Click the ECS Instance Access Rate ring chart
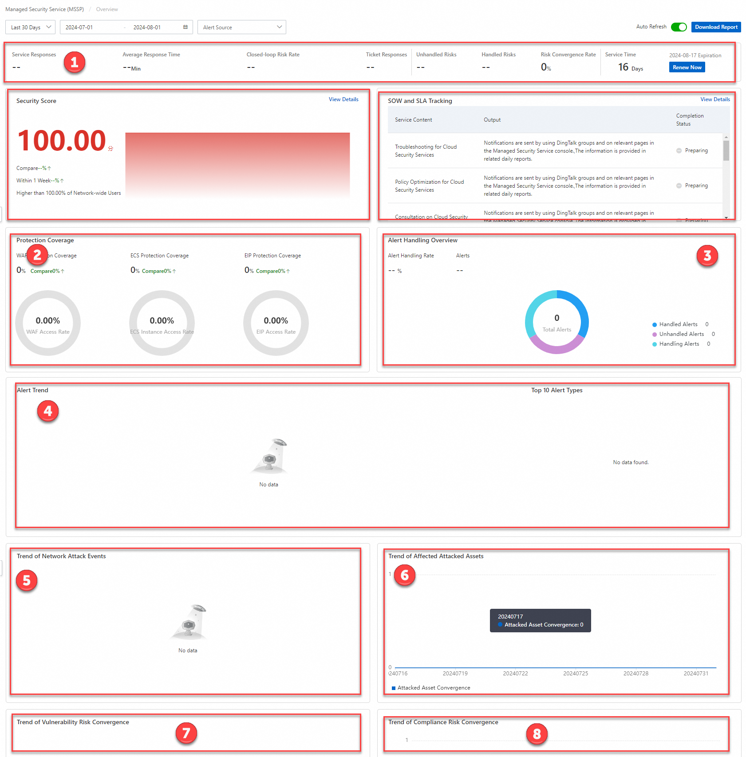 click(x=162, y=323)
